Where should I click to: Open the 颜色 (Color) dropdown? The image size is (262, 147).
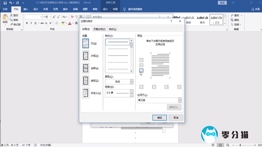(119, 82)
